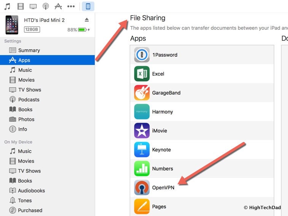This screenshot has height=216, width=288.
Task: Select the OpenVPN label in Apps list
Action: coord(163,188)
